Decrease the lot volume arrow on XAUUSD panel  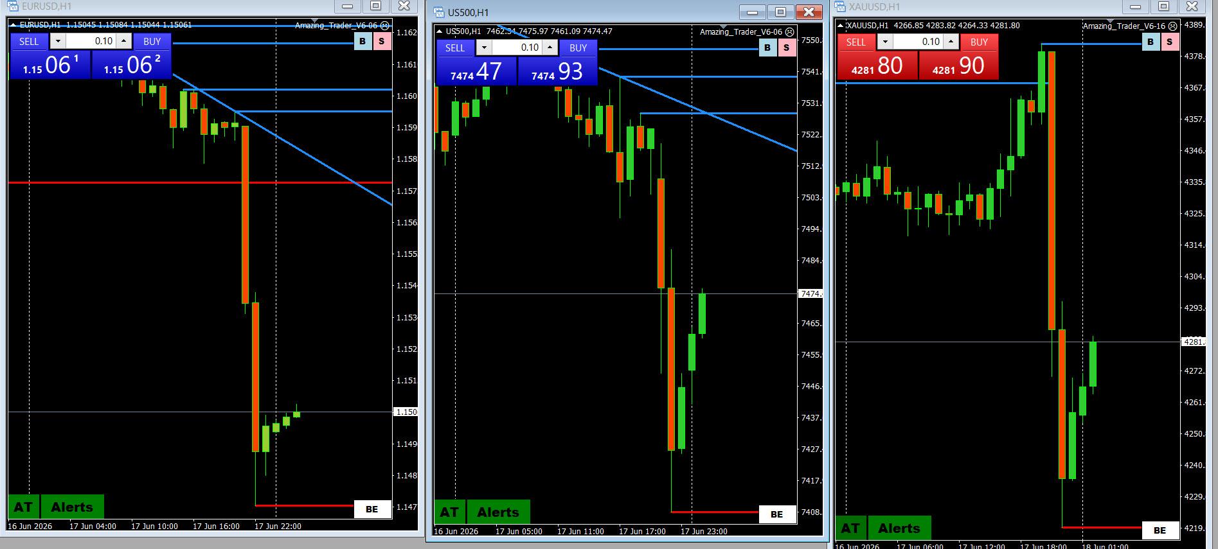(x=885, y=42)
